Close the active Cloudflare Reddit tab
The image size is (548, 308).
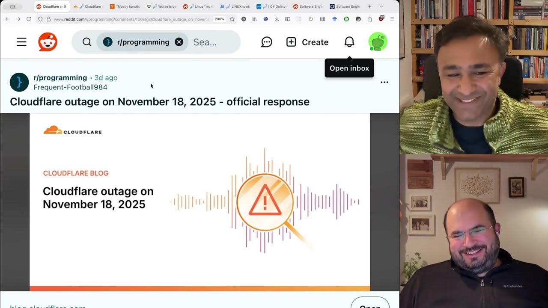(65, 7)
